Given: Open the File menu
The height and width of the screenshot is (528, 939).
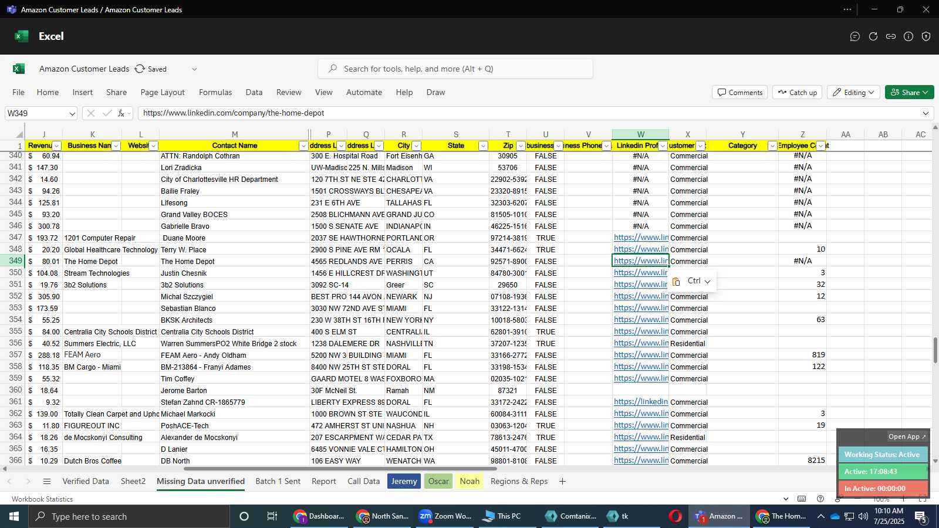Looking at the screenshot, I should (19, 93).
